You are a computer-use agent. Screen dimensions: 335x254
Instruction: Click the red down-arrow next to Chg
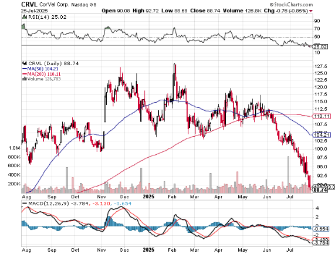(311, 11)
